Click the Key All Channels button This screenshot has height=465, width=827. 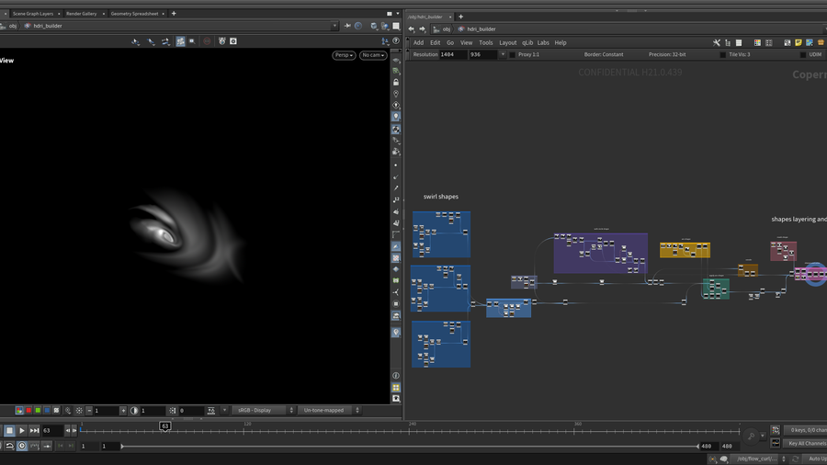[x=806, y=443]
